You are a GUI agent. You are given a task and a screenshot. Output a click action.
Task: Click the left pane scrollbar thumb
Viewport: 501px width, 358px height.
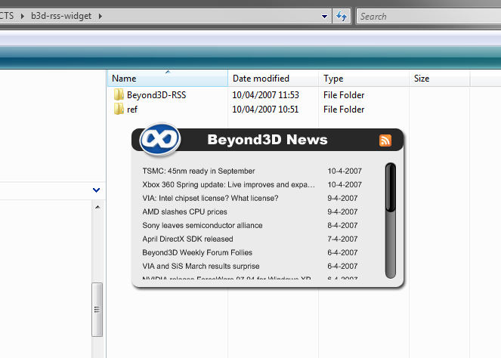pos(97,310)
